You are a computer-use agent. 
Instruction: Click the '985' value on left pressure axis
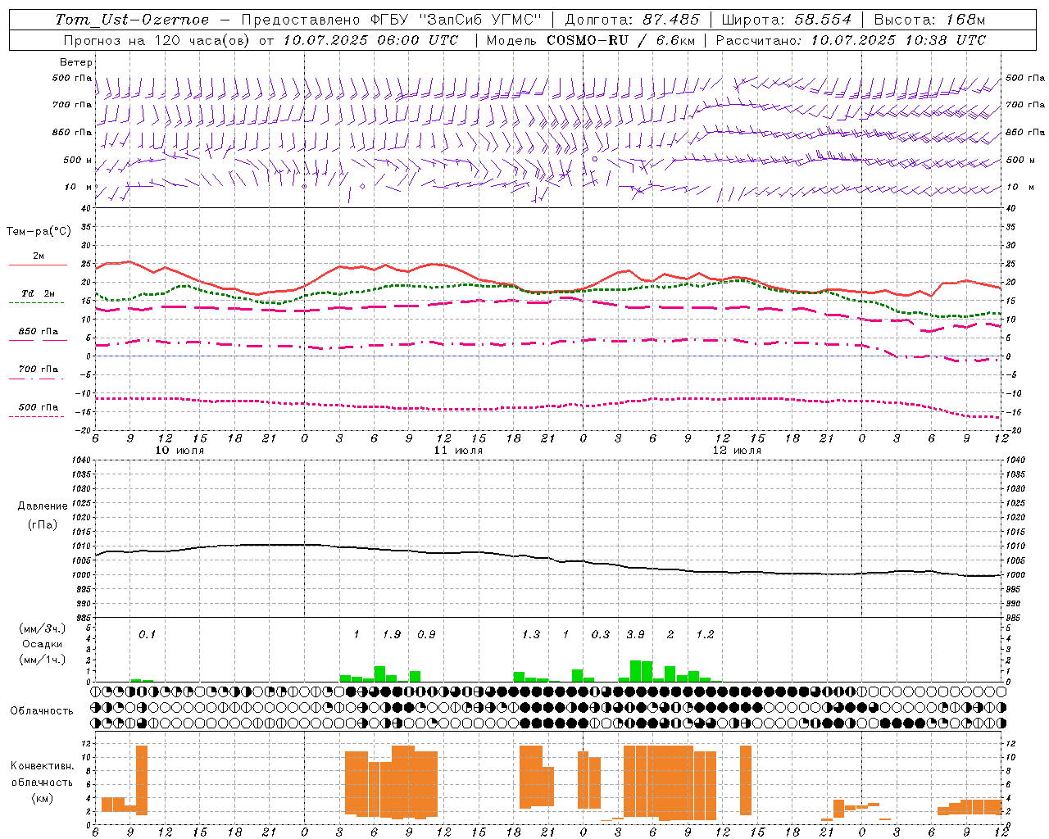(x=83, y=618)
